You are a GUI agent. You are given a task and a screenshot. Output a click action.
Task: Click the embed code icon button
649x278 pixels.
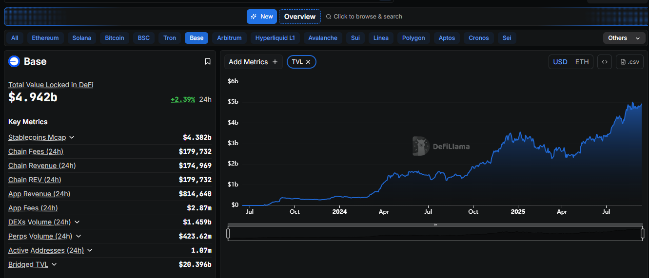604,62
